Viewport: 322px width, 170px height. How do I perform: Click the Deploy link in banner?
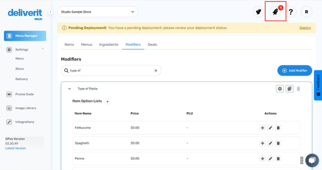(x=305, y=28)
